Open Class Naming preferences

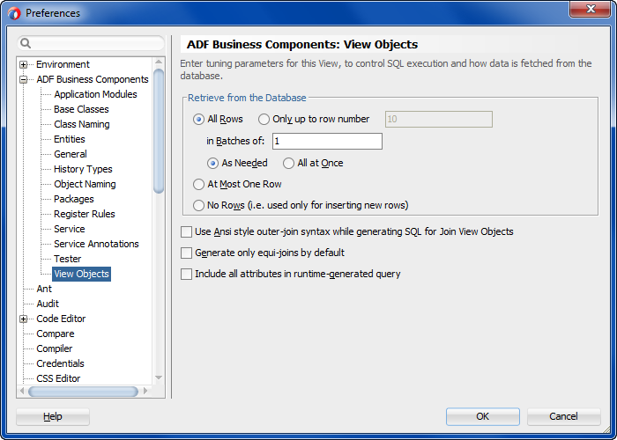(82, 124)
